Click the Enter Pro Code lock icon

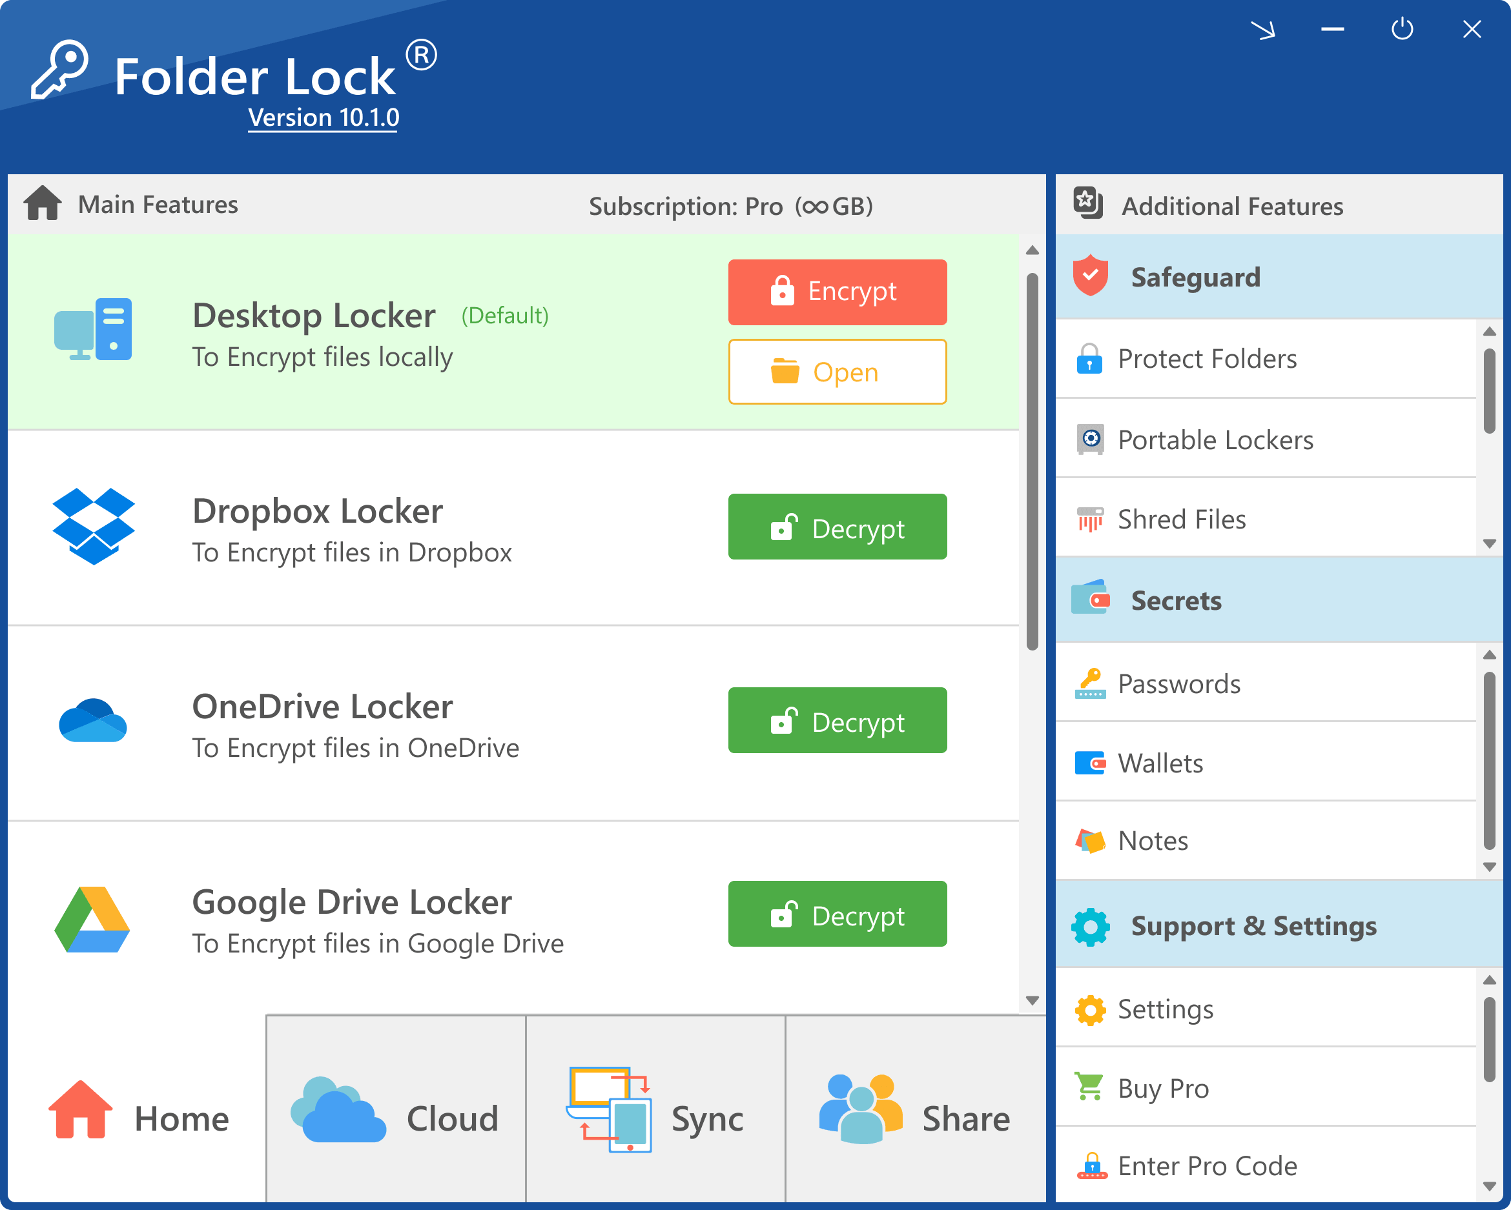[1091, 1166]
